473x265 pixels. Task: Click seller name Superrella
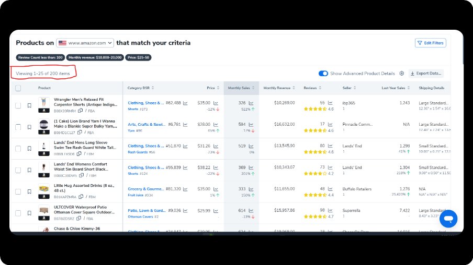pyautogui.click(x=351, y=211)
